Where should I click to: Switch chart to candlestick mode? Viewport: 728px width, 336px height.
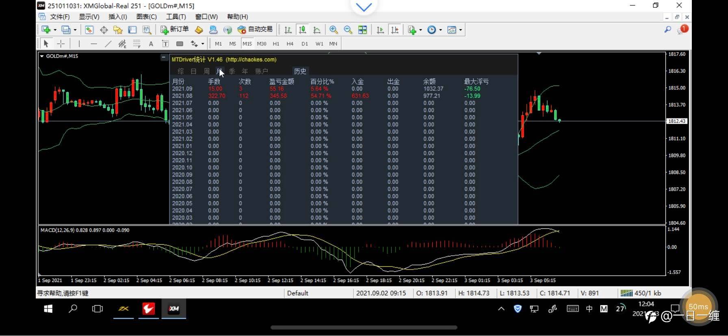(x=302, y=30)
